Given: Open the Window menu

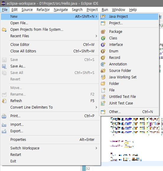Looking at the screenshot, I should (119, 10).
